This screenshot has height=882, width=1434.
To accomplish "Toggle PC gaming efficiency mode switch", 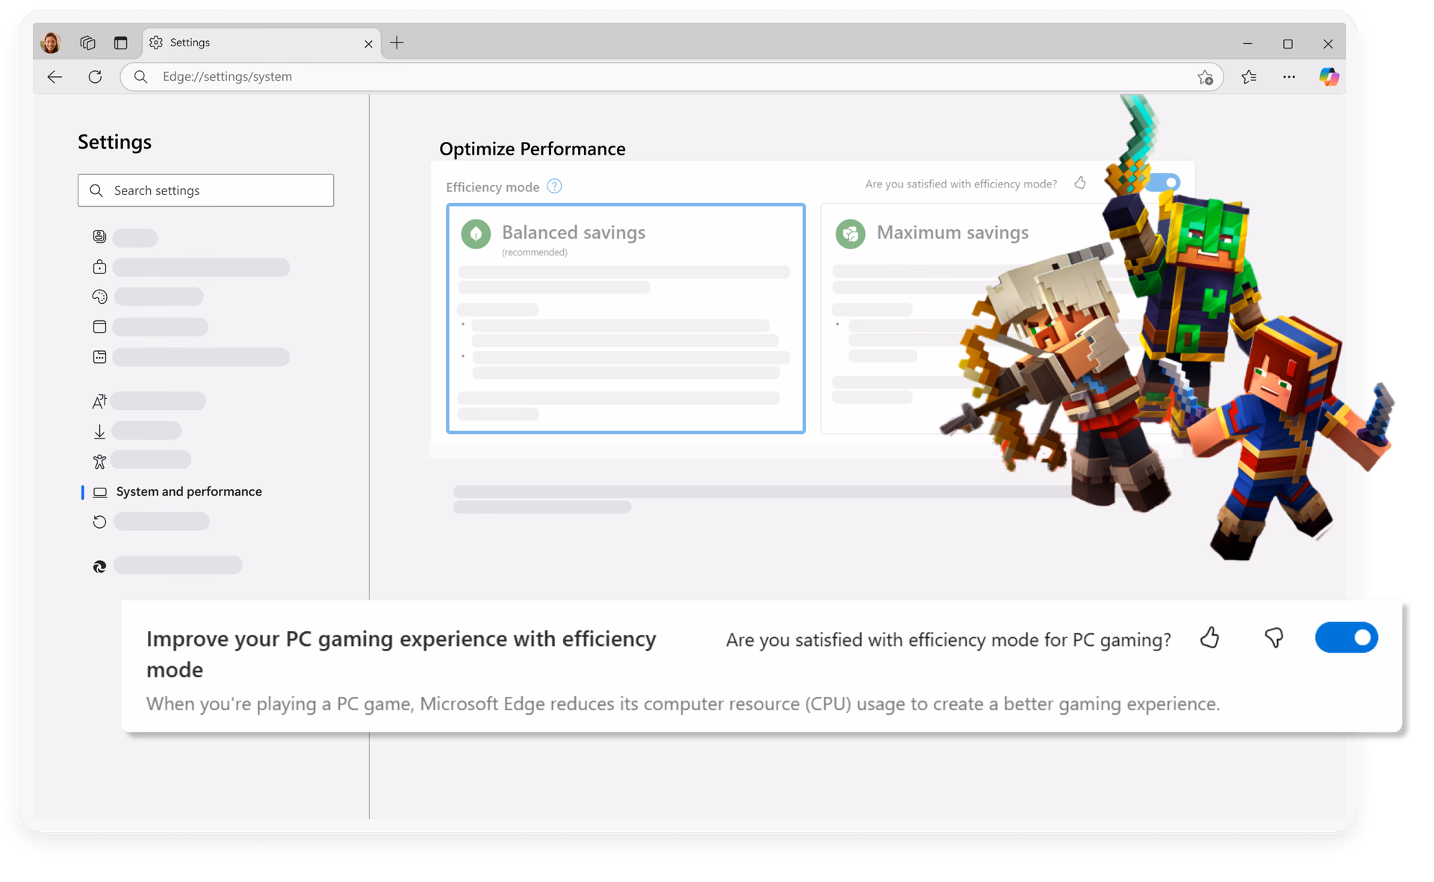I will coord(1346,638).
